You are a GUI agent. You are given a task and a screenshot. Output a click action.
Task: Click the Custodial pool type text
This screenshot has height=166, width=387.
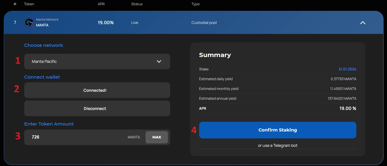204,23
